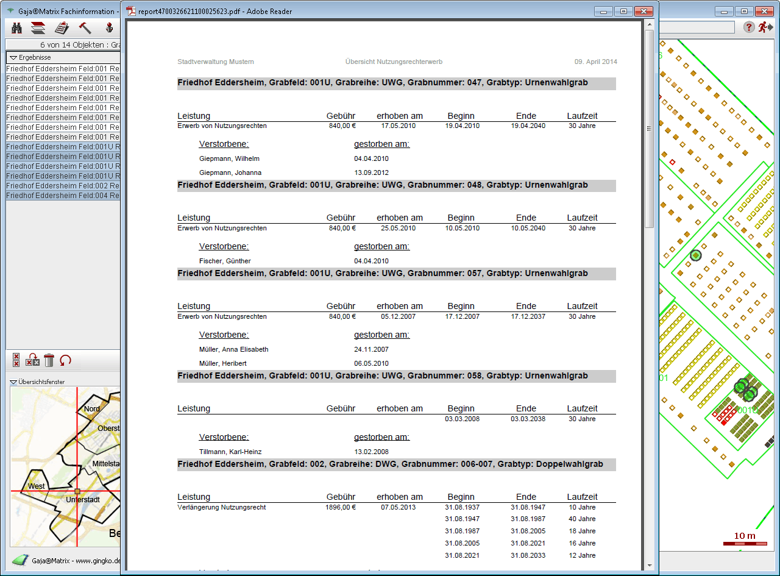Screen dimensions: 780x576
Task: Click the PDF vertical scrollbar down arrow
Action: [649, 565]
